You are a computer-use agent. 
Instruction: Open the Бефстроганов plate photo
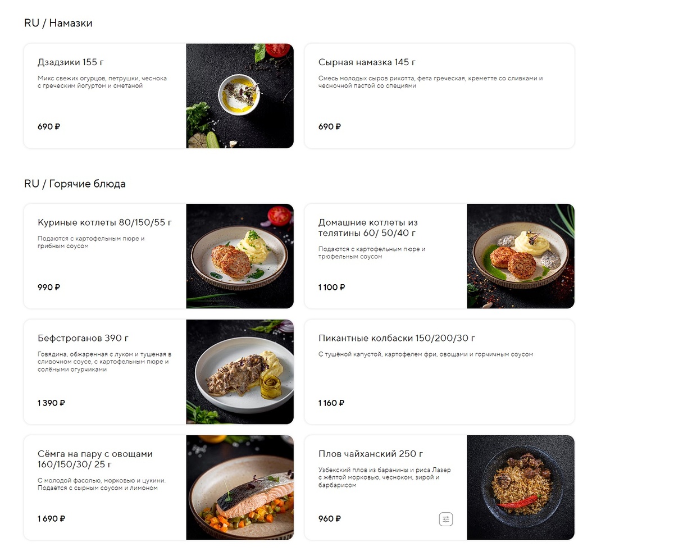(240, 372)
